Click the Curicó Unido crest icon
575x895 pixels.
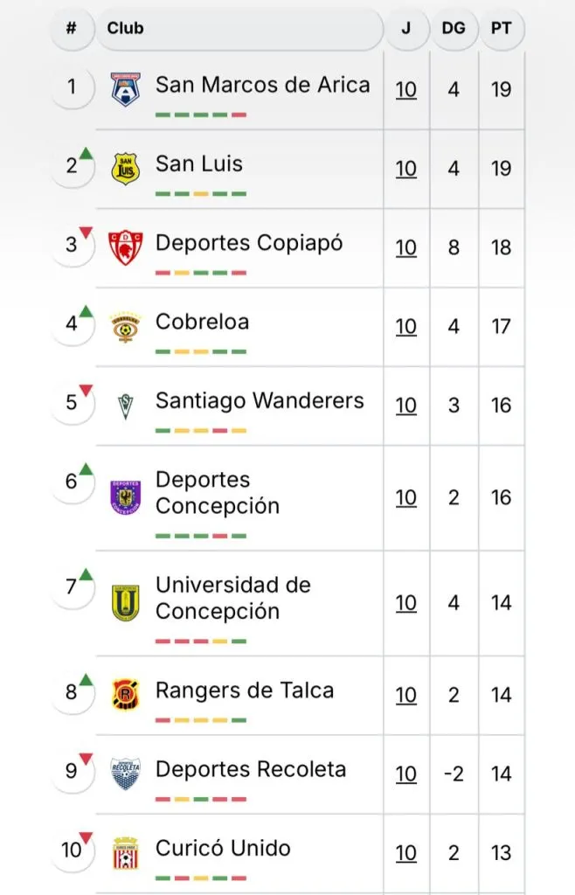click(126, 852)
